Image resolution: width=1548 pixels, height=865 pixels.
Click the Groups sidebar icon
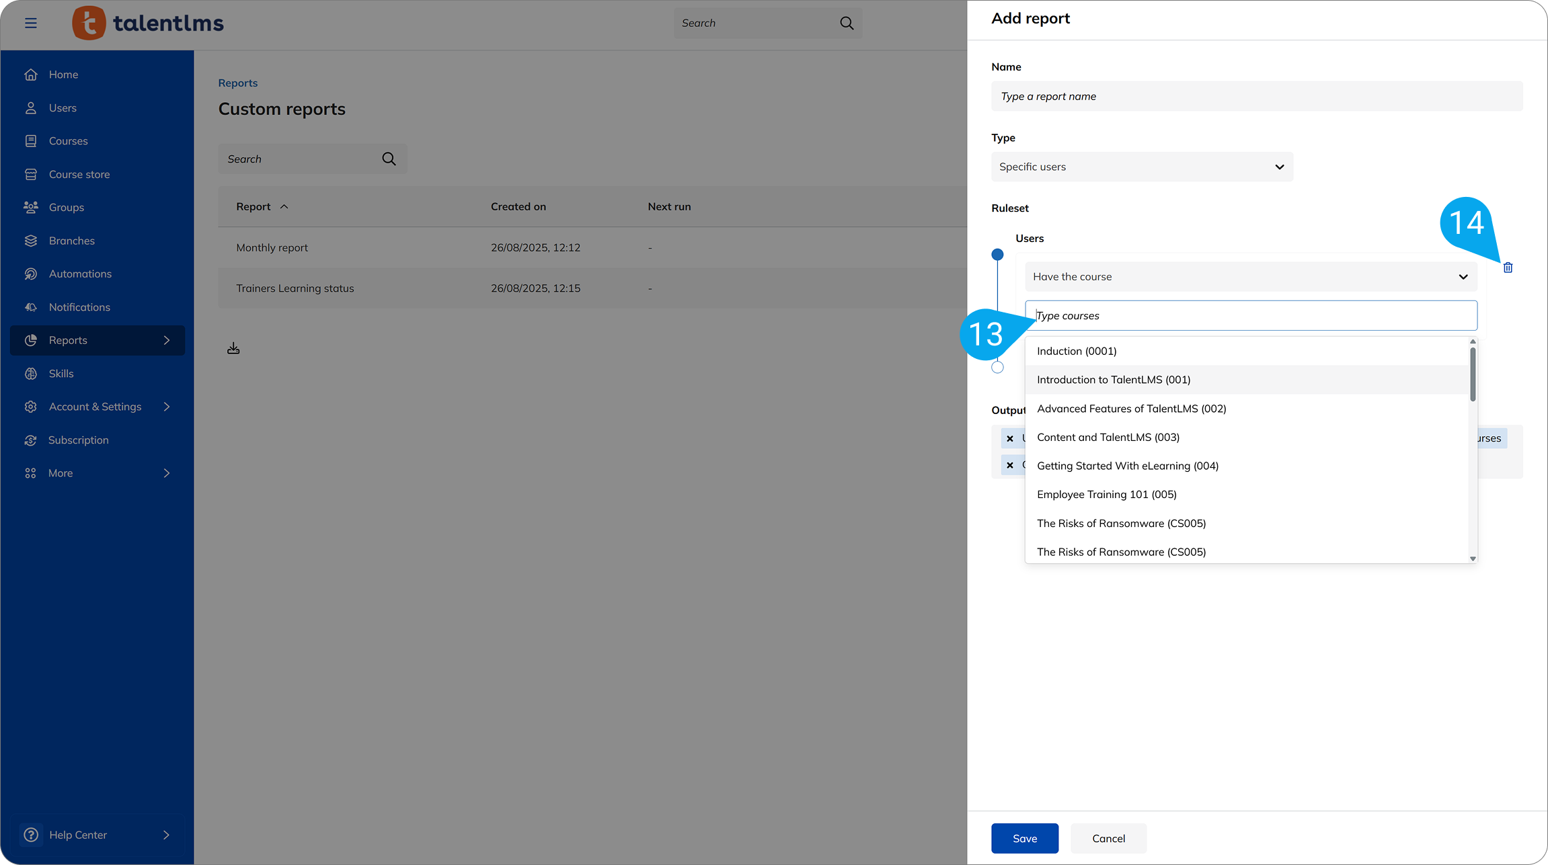coord(31,207)
